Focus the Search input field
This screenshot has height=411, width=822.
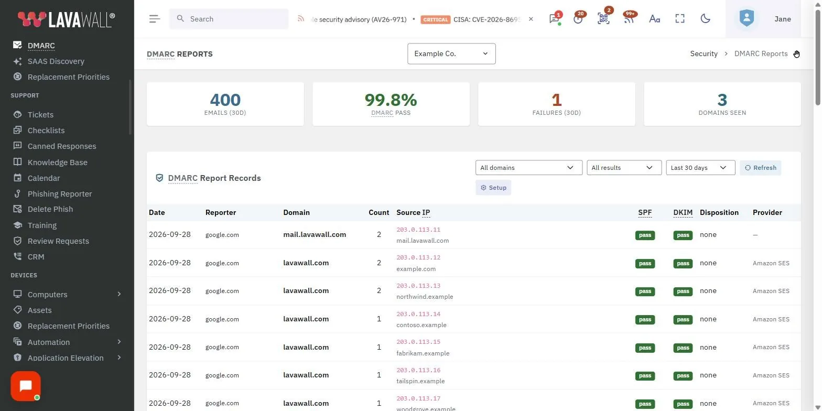(x=229, y=19)
